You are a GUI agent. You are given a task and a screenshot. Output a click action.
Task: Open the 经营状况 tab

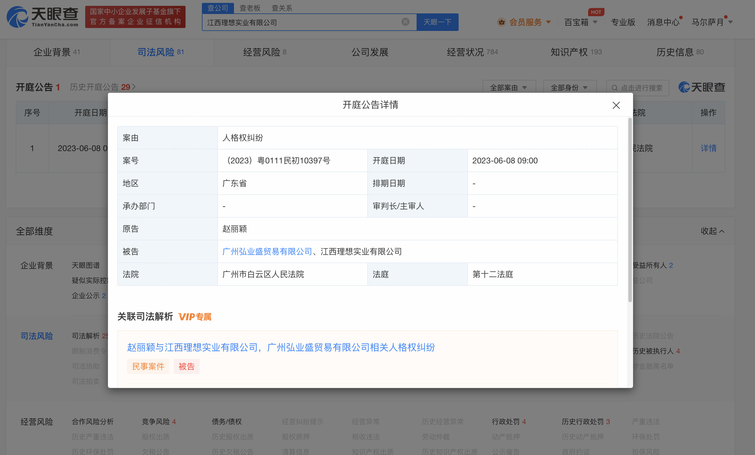coord(472,52)
